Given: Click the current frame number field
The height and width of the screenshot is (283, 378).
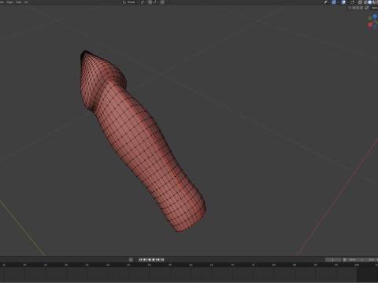Looking at the screenshot, I should [x=333, y=259].
